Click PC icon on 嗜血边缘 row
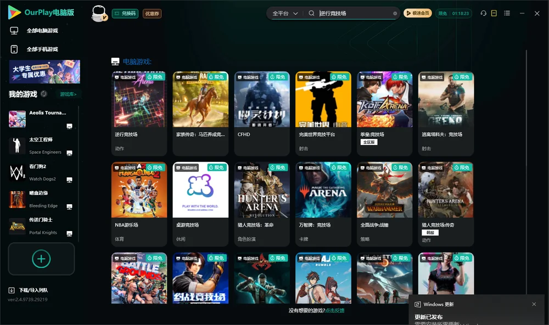The height and width of the screenshot is (325, 549). tap(69, 206)
